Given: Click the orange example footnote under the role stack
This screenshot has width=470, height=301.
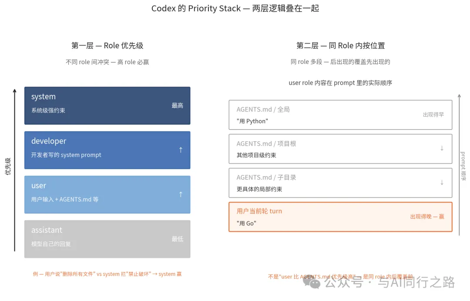Looking at the screenshot, I should coord(107,274).
